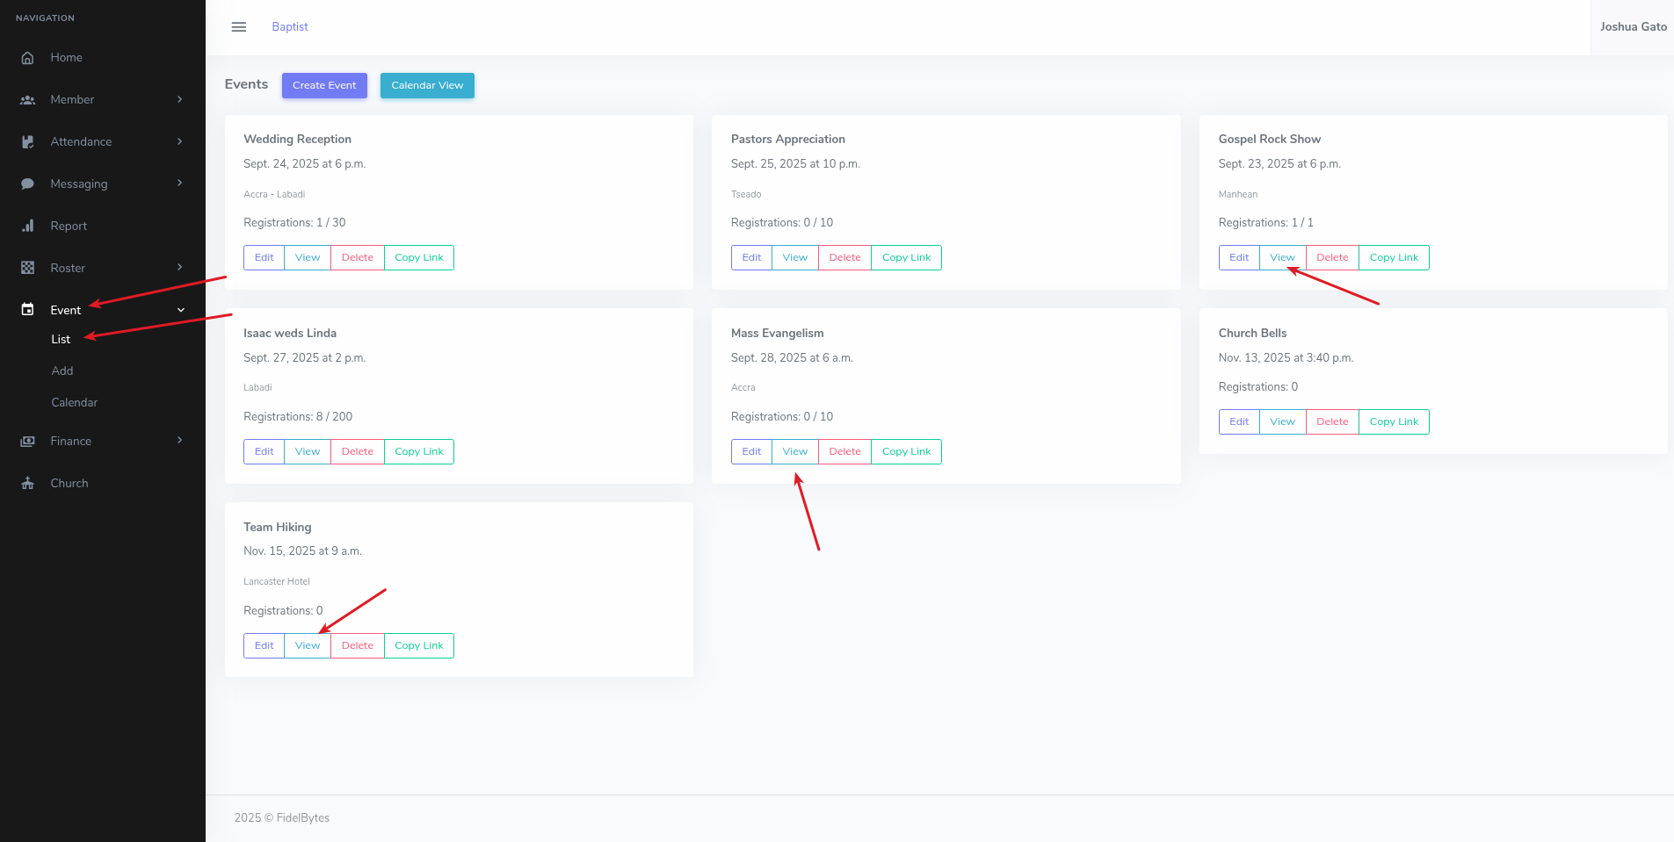Image resolution: width=1674 pixels, height=842 pixels.
Task: Copy link for Church Bells event
Action: tap(1394, 422)
